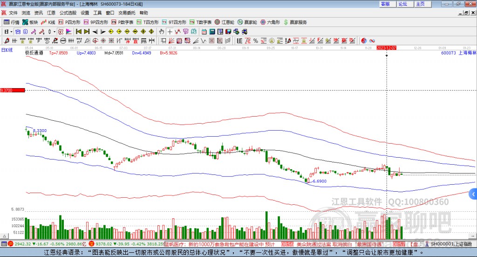Image resolution: width=477 pixels, height=257 pixels.
Task: Open the 交易委托 menu
Action: pyautogui.click(x=127, y=13)
